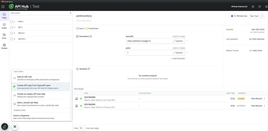Image resolution: width=268 pixels, height=131 pixels.
Task: Open Globals from the sidebar
Action: [4, 46]
